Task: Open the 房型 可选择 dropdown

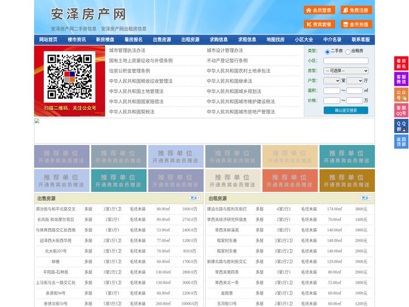Action: 346,70
